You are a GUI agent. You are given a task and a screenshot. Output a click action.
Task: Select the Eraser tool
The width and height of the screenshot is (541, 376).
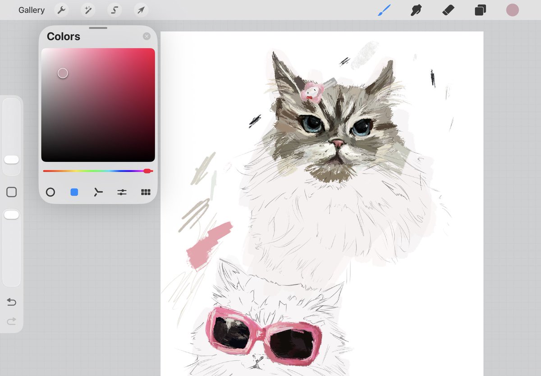click(448, 10)
